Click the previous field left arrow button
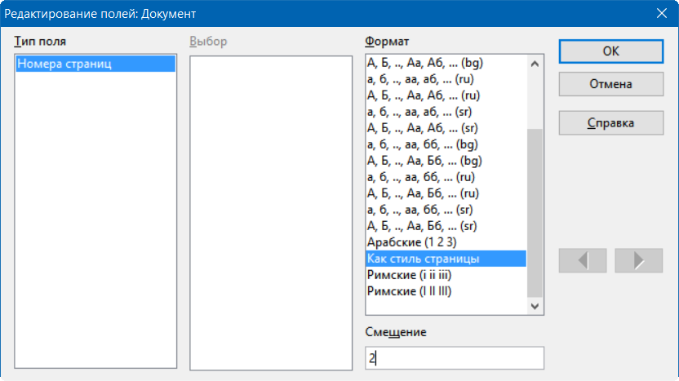 click(x=583, y=260)
